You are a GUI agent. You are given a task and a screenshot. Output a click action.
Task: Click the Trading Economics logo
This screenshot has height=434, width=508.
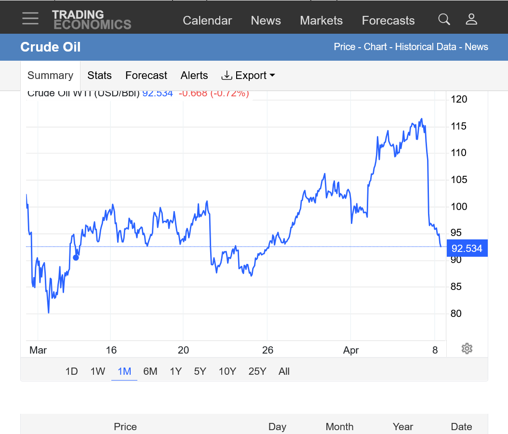[92, 20]
